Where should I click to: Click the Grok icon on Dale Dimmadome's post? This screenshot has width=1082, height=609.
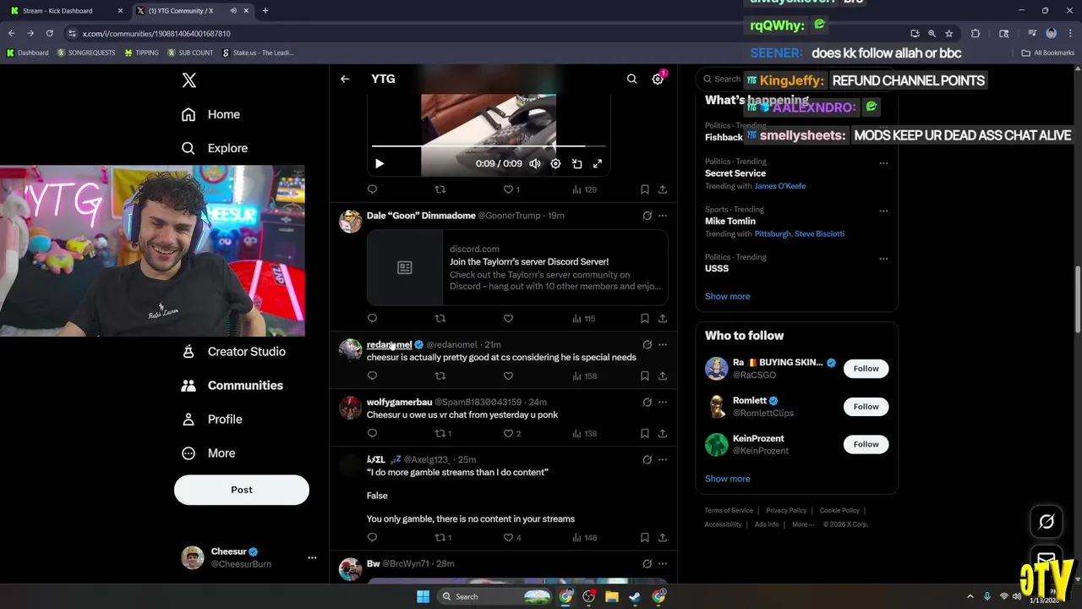(647, 216)
